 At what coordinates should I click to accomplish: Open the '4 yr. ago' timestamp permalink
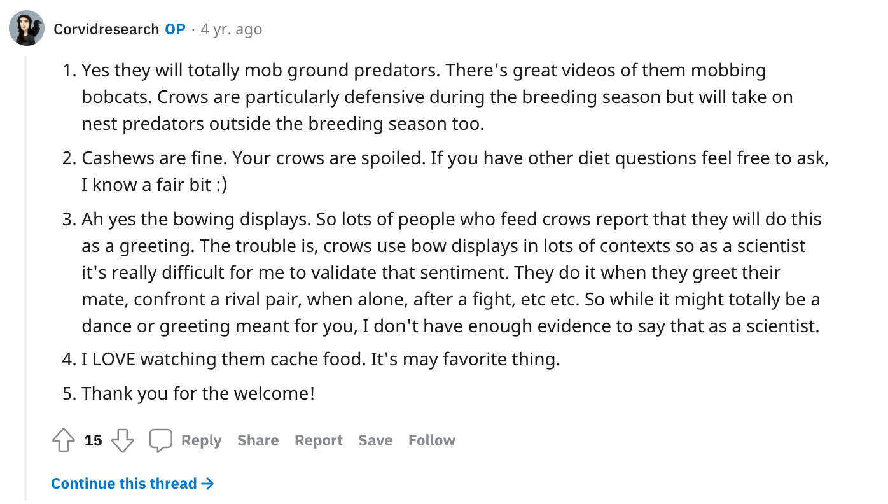click(231, 29)
